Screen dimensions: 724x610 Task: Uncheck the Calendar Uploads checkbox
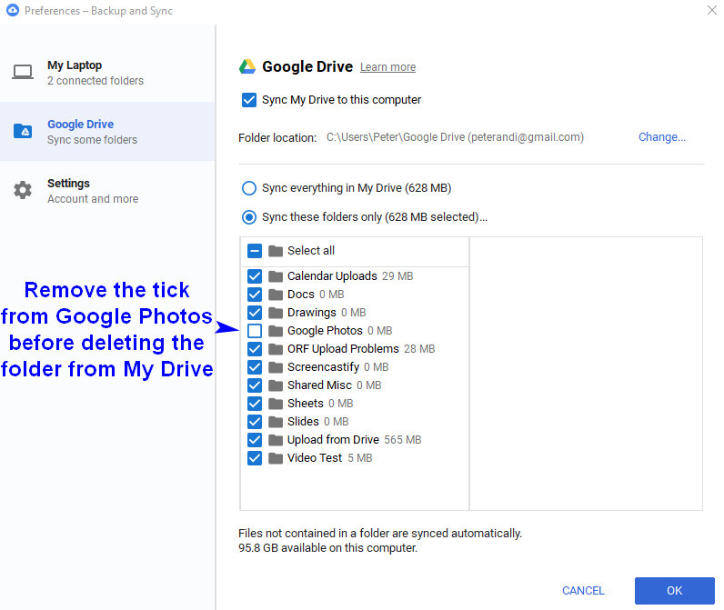click(255, 276)
